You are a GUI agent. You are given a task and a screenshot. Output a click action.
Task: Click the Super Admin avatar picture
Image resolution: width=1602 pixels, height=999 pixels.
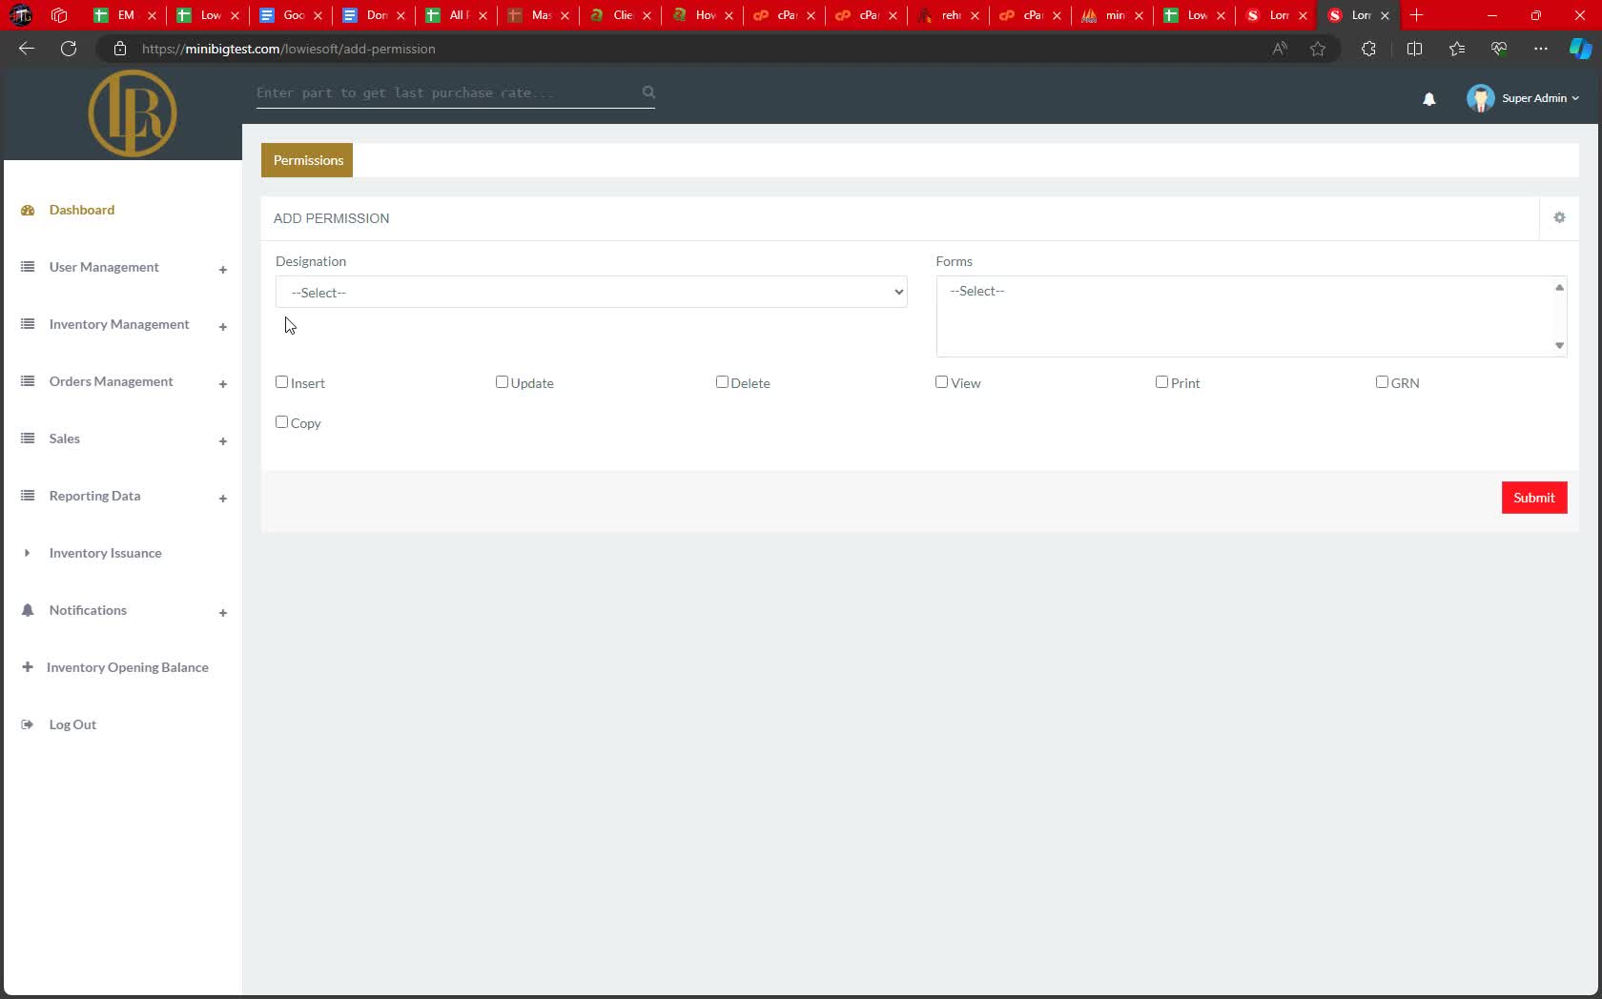point(1480,98)
